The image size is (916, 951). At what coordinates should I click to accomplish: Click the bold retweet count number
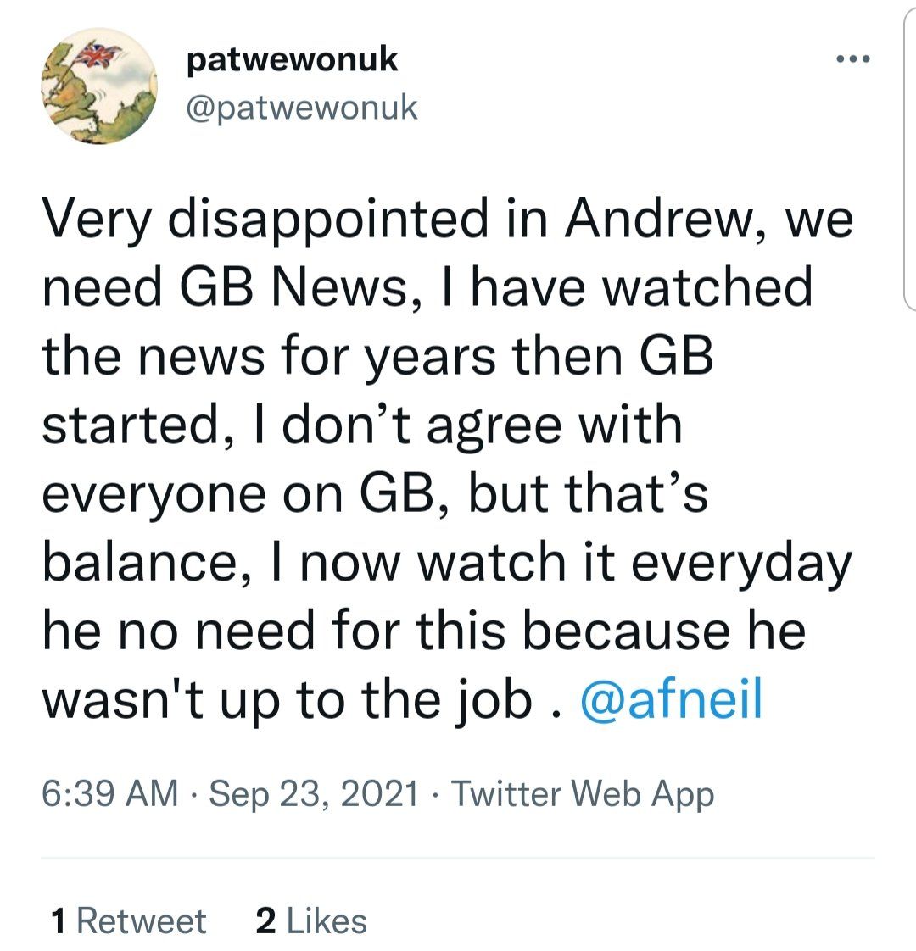[x=59, y=921]
